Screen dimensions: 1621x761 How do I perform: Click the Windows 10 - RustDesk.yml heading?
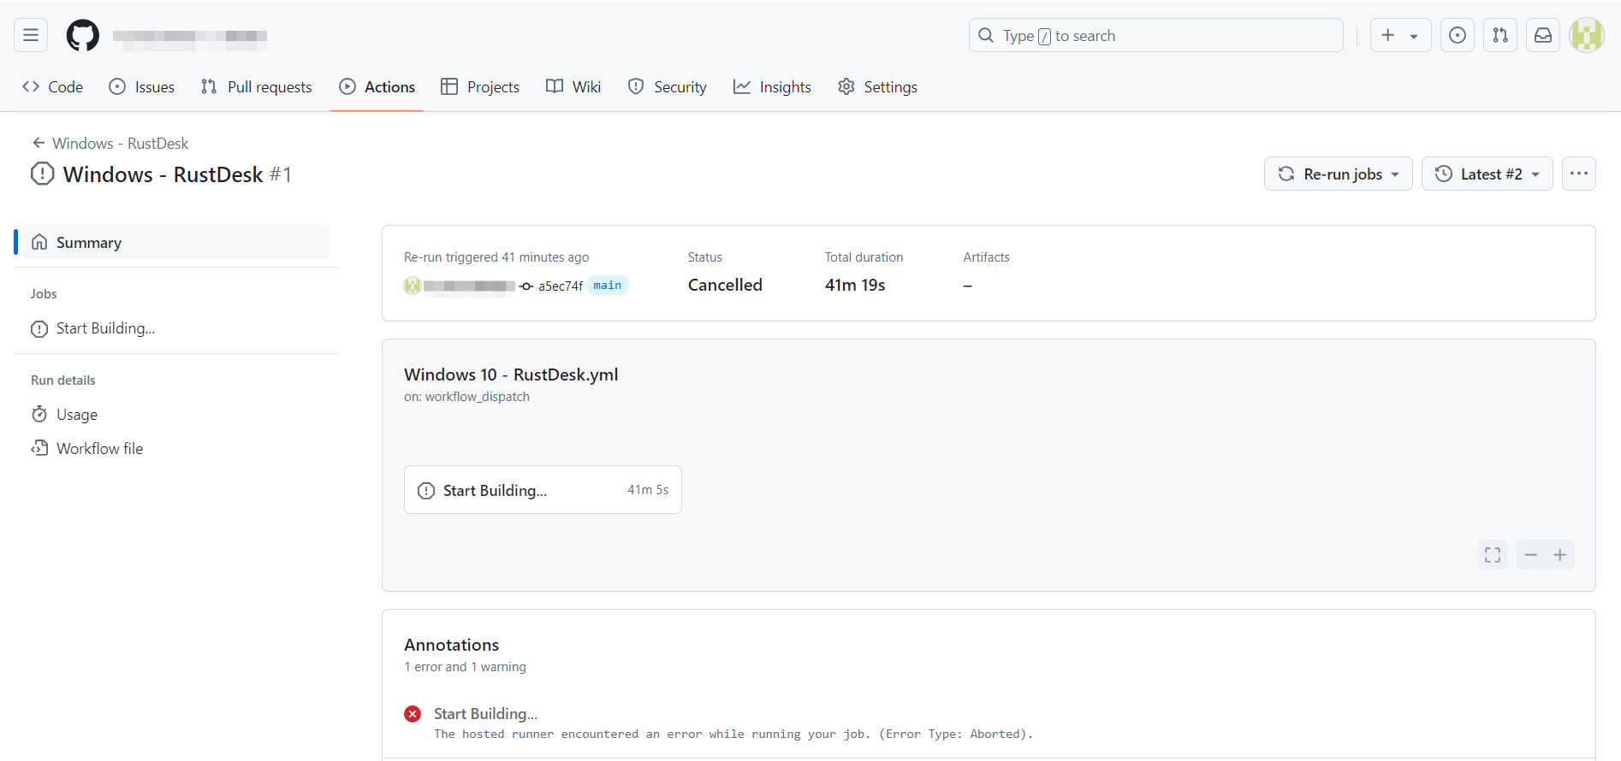pyautogui.click(x=511, y=375)
